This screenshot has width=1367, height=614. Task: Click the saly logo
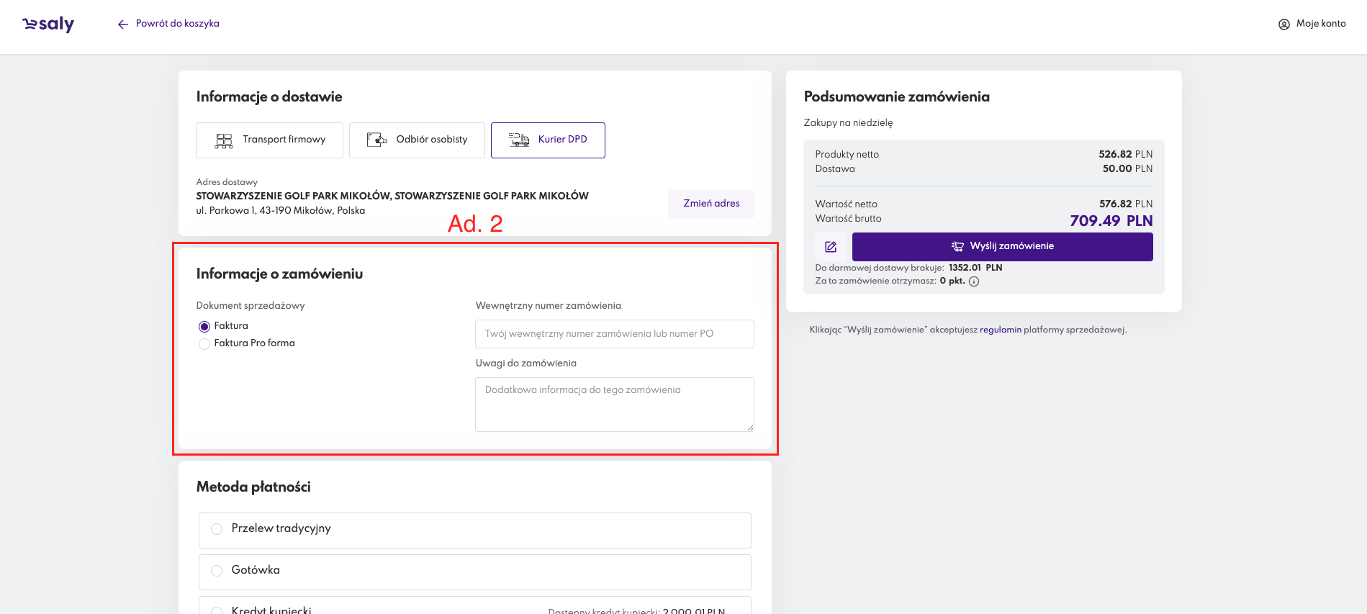click(x=48, y=24)
